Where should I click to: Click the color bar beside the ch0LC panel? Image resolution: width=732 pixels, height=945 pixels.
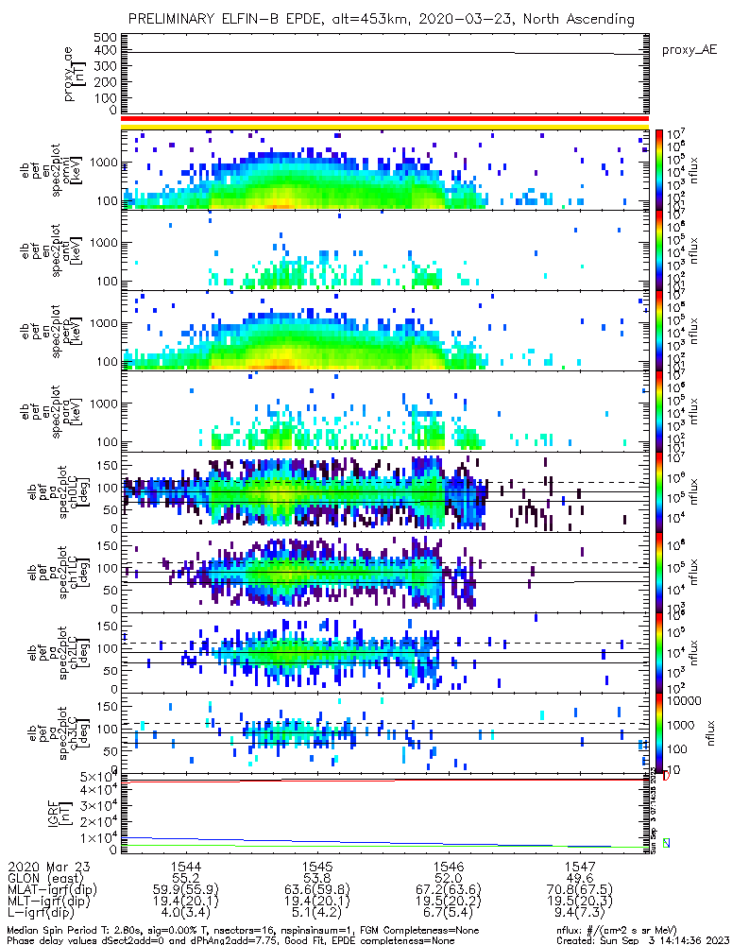pos(659,491)
